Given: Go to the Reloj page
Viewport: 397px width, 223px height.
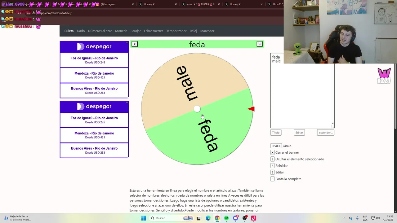Looking at the screenshot, I should coord(193,31).
